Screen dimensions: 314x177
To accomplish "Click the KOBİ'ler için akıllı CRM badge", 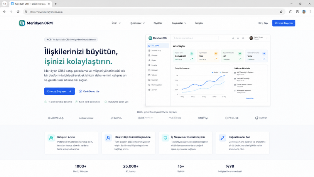I will pyautogui.click(x=71, y=40).
